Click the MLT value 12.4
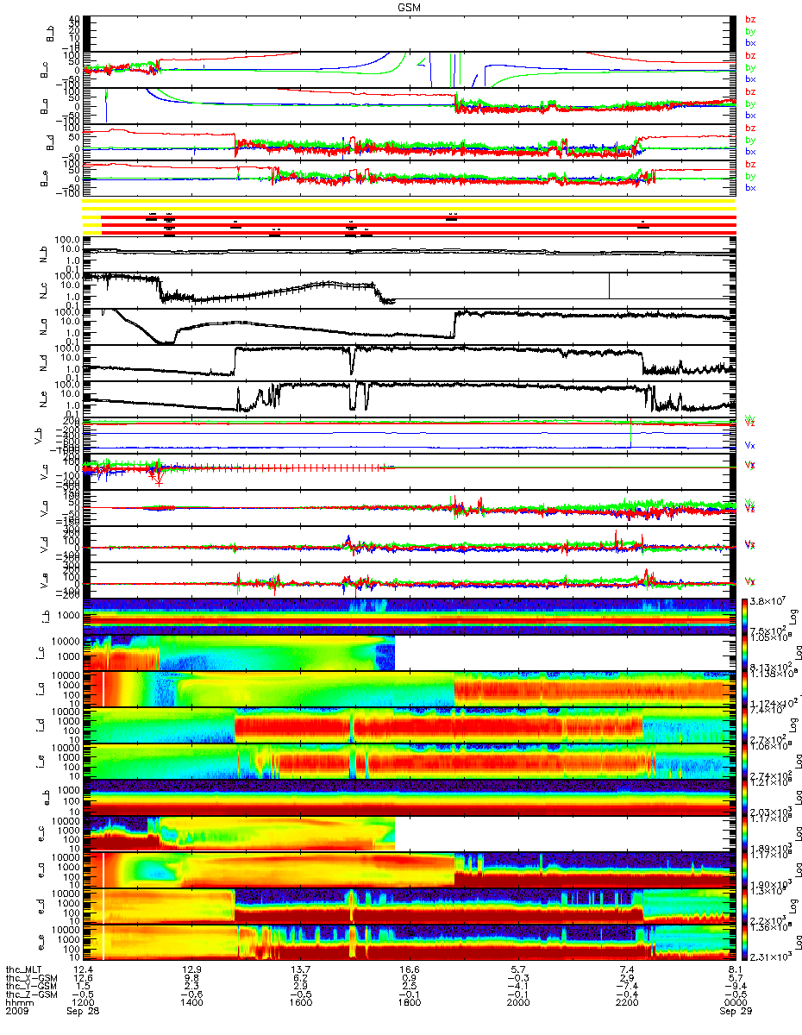The width and height of the screenshot is (802, 1035). coord(83,970)
